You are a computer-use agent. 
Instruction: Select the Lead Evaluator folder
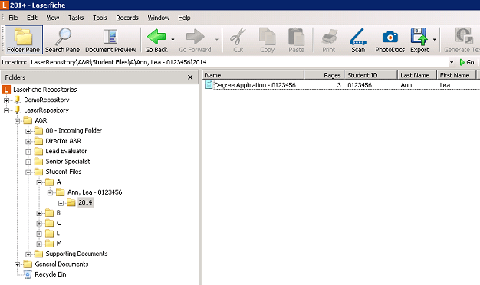click(x=66, y=151)
